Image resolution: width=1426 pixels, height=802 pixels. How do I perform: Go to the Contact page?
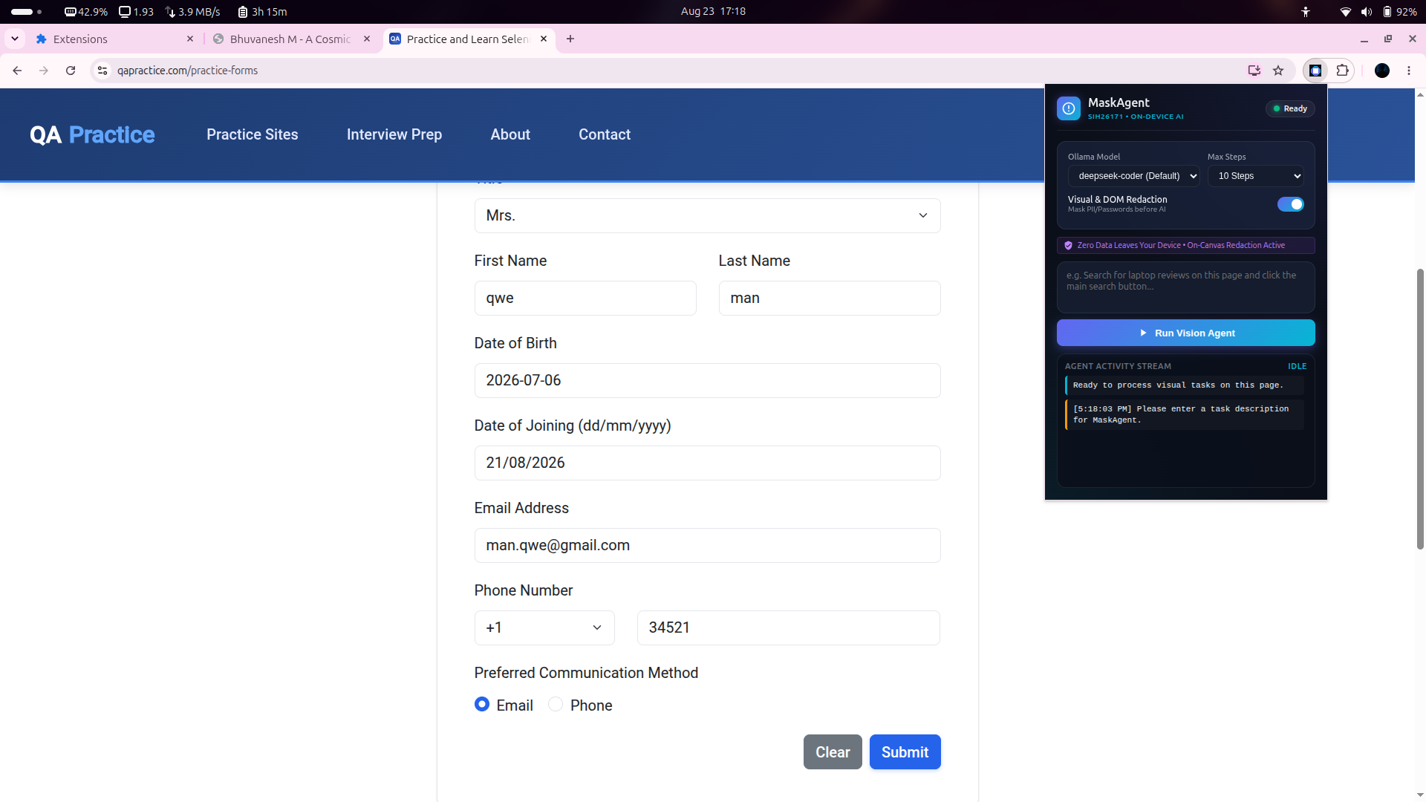click(605, 134)
